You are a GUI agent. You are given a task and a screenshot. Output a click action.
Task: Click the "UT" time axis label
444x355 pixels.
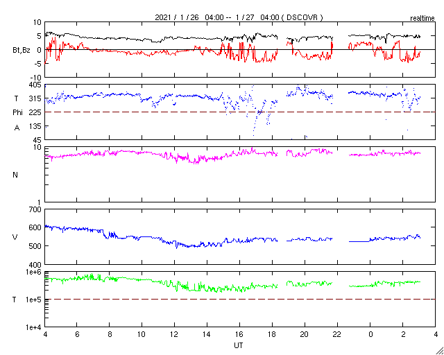[239, 345]
